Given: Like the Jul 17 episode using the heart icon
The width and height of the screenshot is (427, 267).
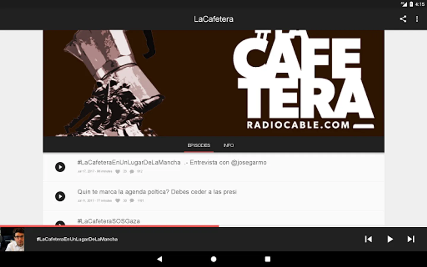Looking at the screenshot, I should pyautogui.click(x=118, y=171).
